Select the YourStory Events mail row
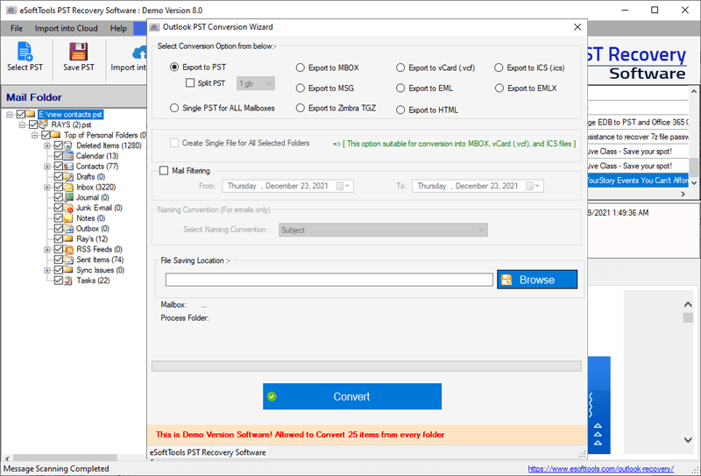 [637, 181]
